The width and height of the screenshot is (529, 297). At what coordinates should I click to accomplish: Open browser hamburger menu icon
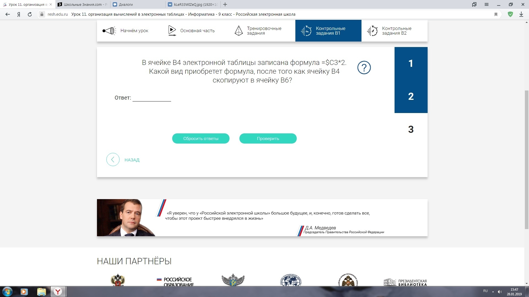487,4
